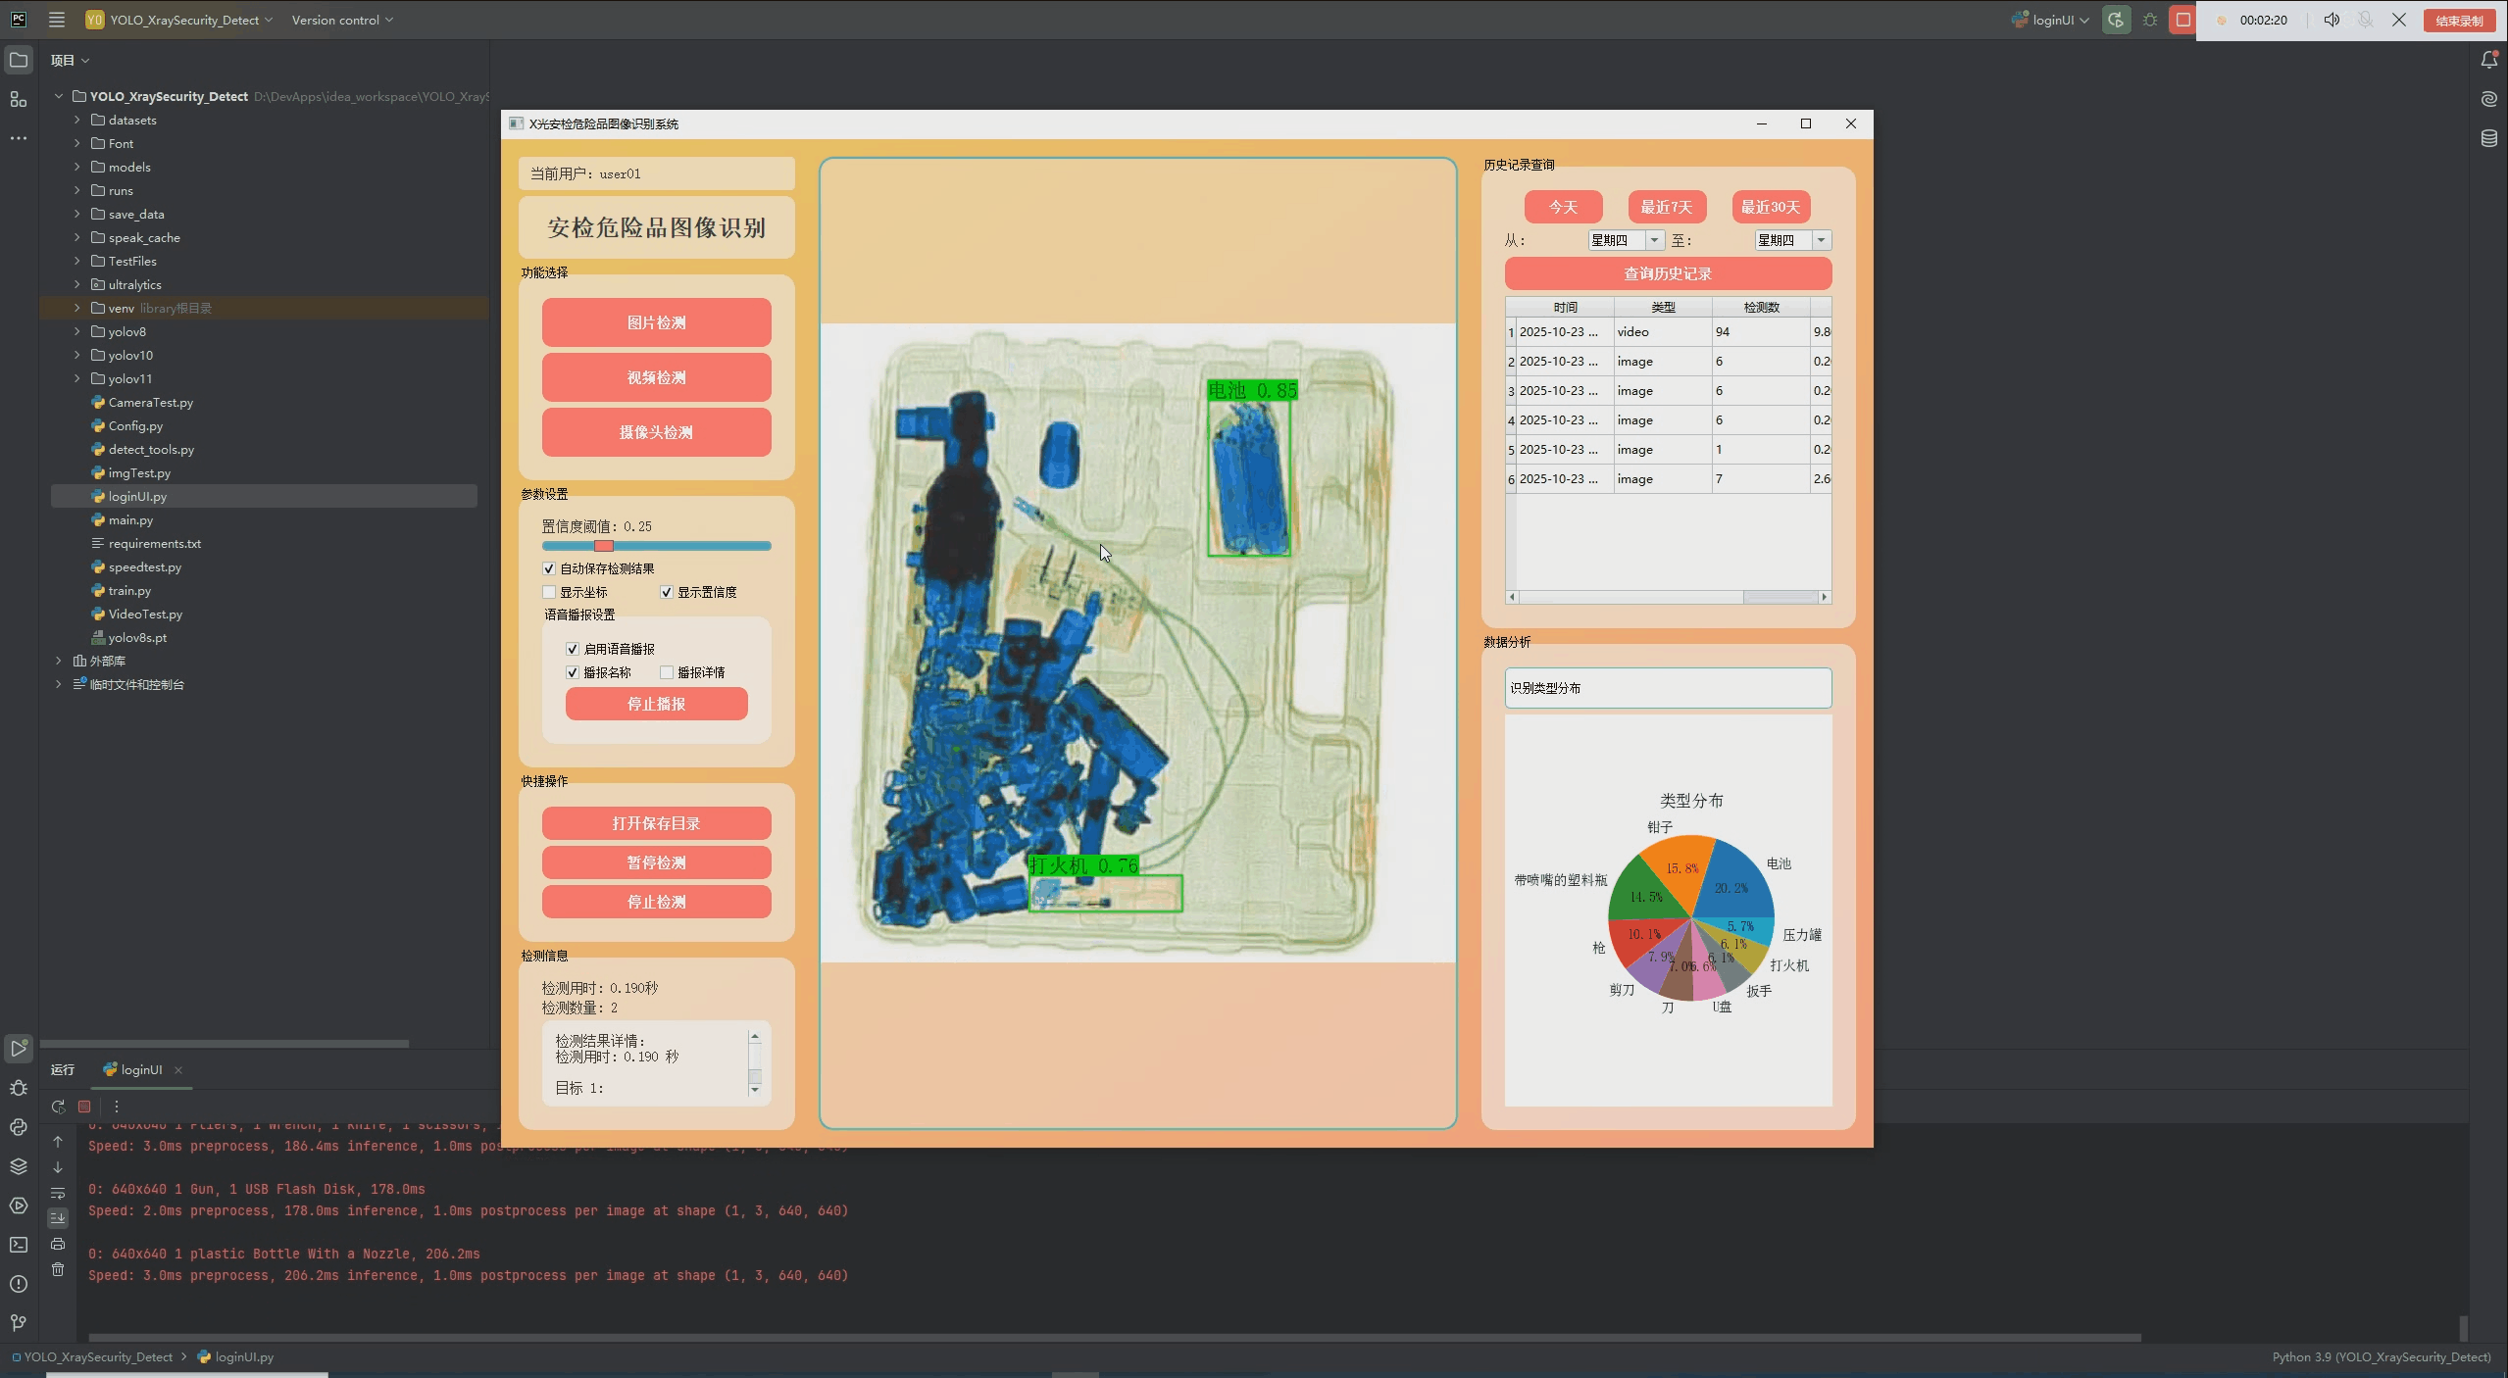2508x1378 pixels.
Task: Open the Database tool window icon
Action: [x=2488, y=138]
